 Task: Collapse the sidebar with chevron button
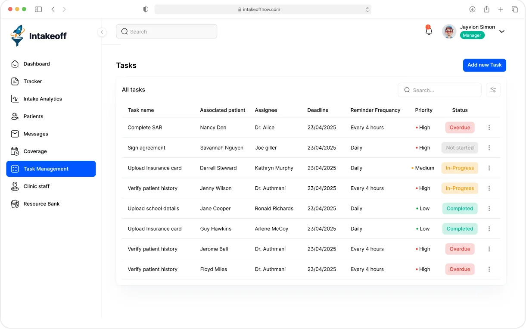102,32
